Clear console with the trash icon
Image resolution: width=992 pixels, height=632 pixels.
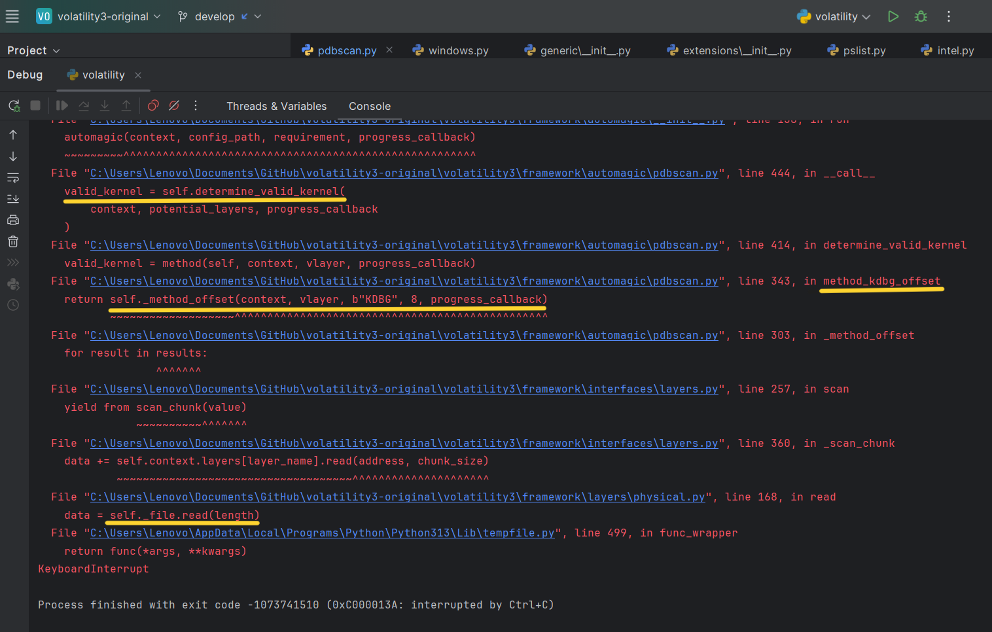13,241
